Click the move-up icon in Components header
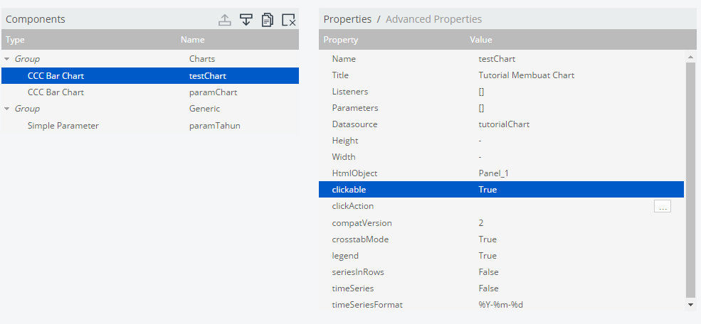This screenshot has width=701, height=324. (x=225, y=20)
